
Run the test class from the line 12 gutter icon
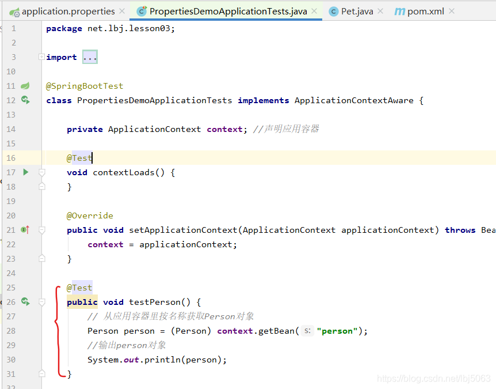pos(26,100)
